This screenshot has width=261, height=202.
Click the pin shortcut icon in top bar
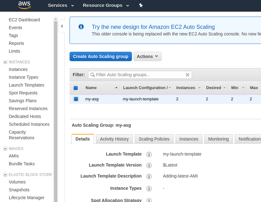pos(141,5)
